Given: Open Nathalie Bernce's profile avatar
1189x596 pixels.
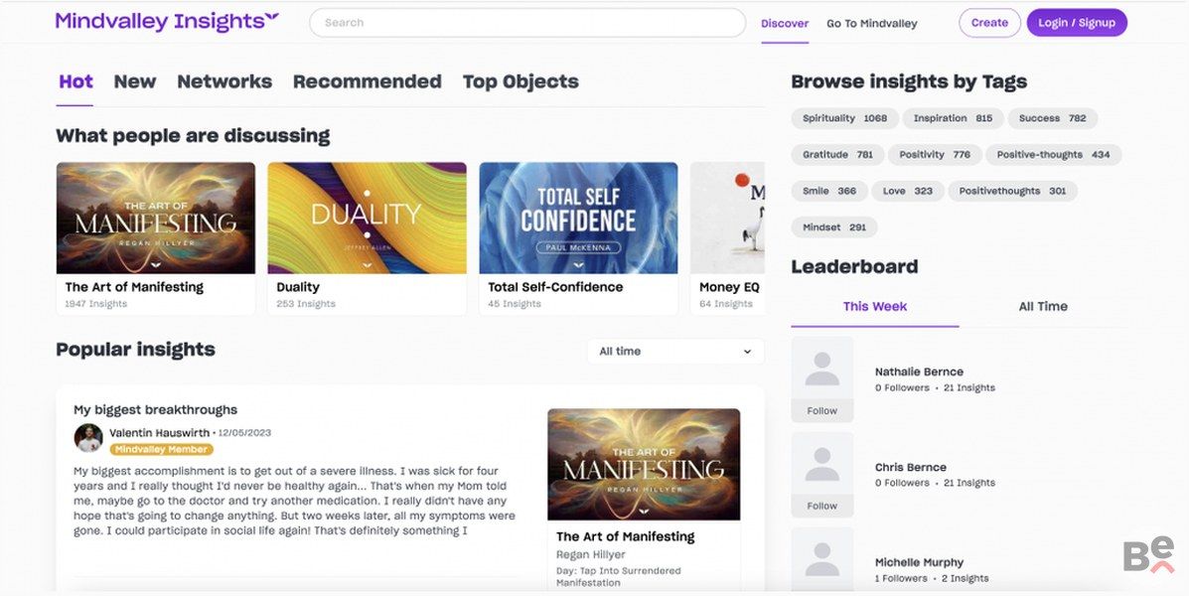Looking at the screenshot, I should 822,369.
